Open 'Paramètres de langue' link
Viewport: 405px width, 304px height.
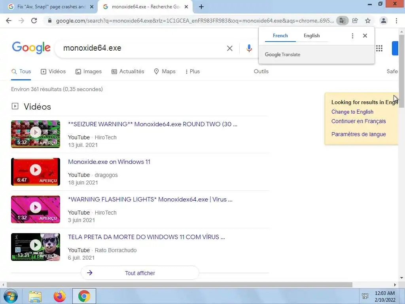coord(358,134)
